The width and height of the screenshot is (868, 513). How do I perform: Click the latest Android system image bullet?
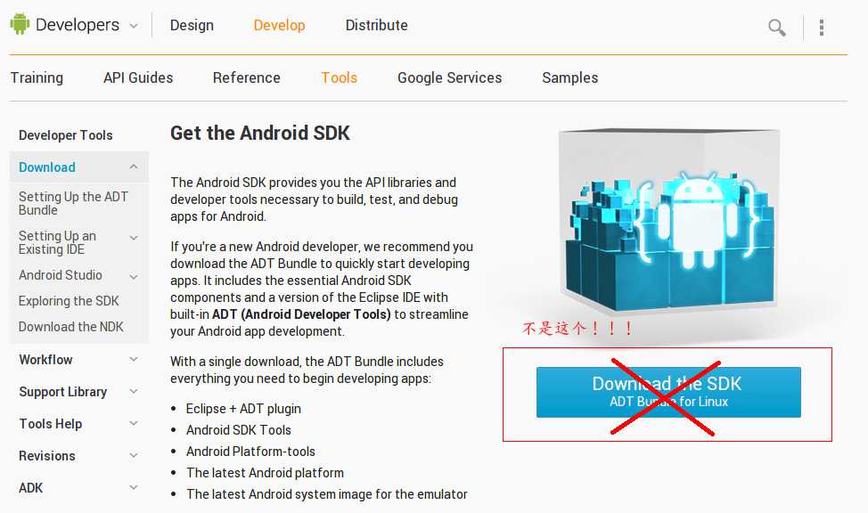point(326,494)
